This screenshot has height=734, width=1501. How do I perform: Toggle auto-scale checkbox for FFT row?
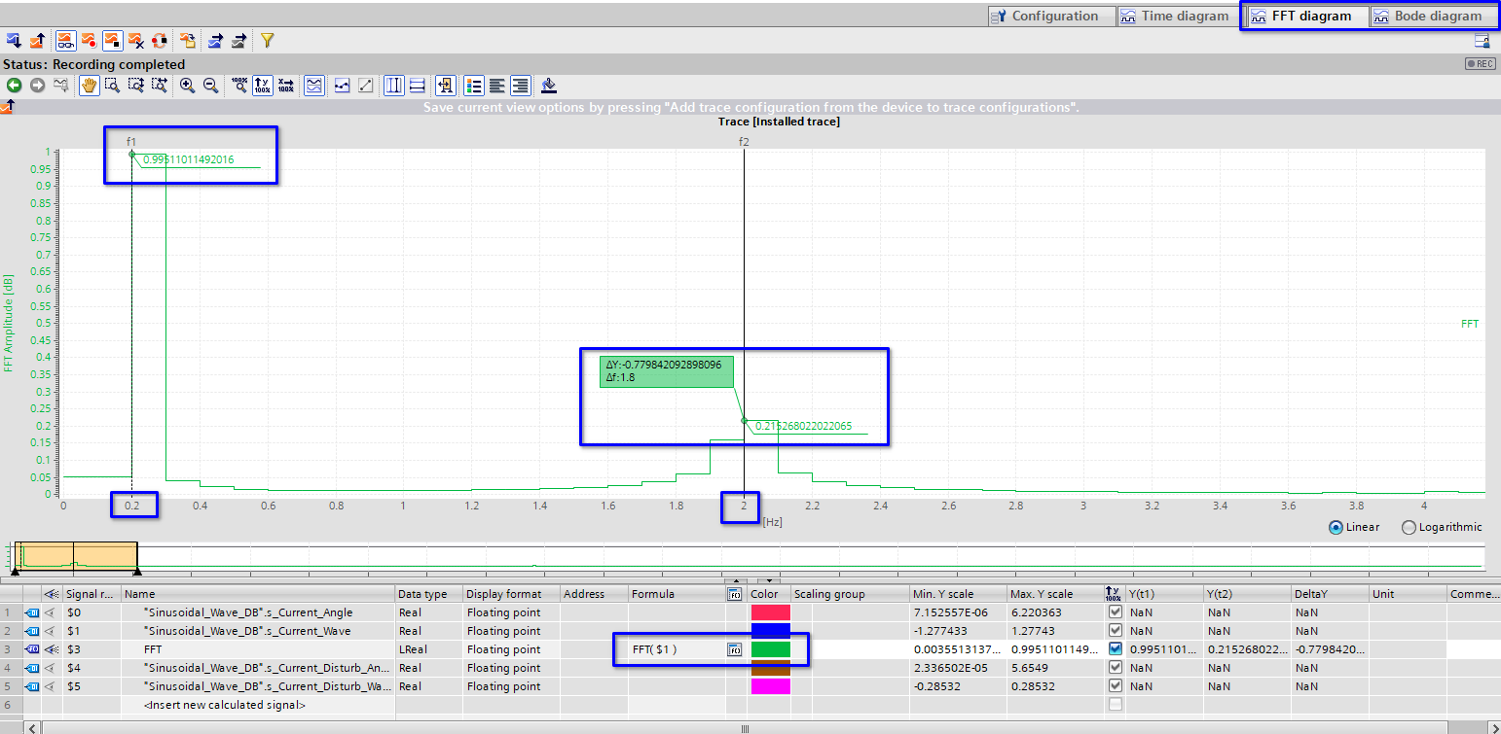click(x=1115, y=649)
